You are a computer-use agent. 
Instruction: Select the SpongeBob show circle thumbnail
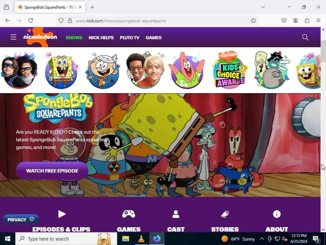(61, 70)
